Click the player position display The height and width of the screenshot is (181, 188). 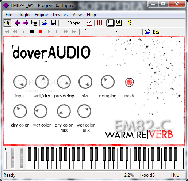pos(116,32)
